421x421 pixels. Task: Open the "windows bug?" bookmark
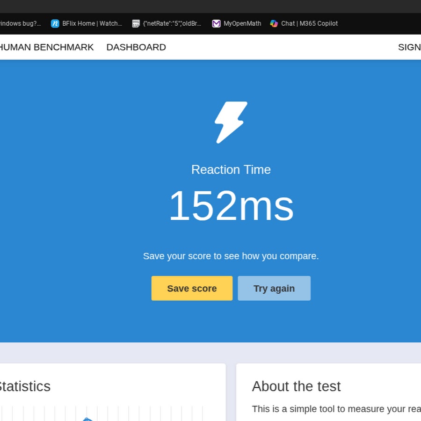pos(20,23)
